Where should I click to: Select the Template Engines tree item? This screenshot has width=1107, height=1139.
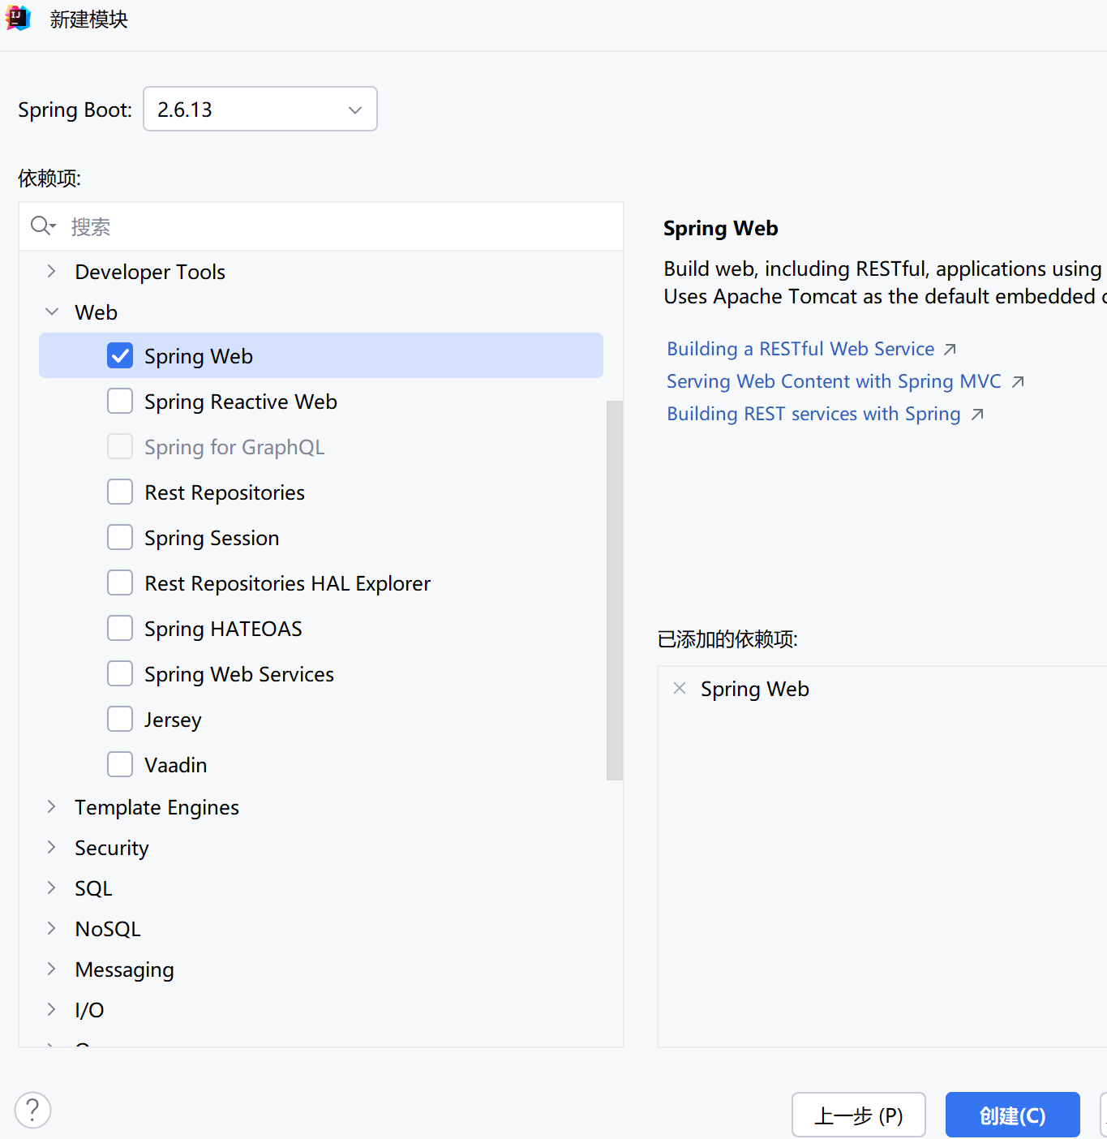pyautogui.click(x=157, y=807)
